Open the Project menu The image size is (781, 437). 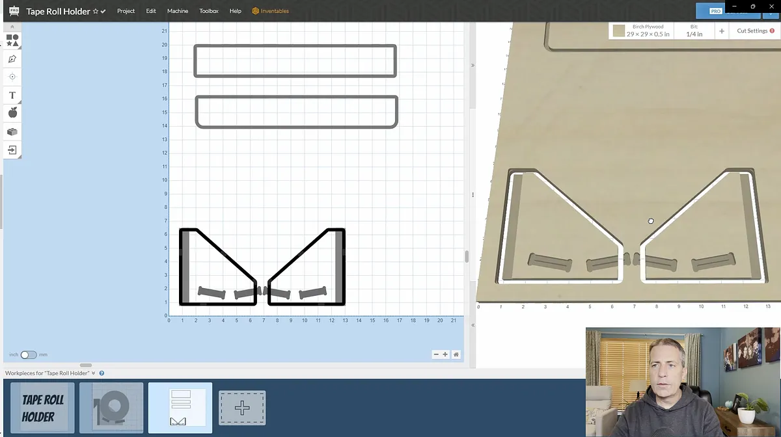[126, 11]
